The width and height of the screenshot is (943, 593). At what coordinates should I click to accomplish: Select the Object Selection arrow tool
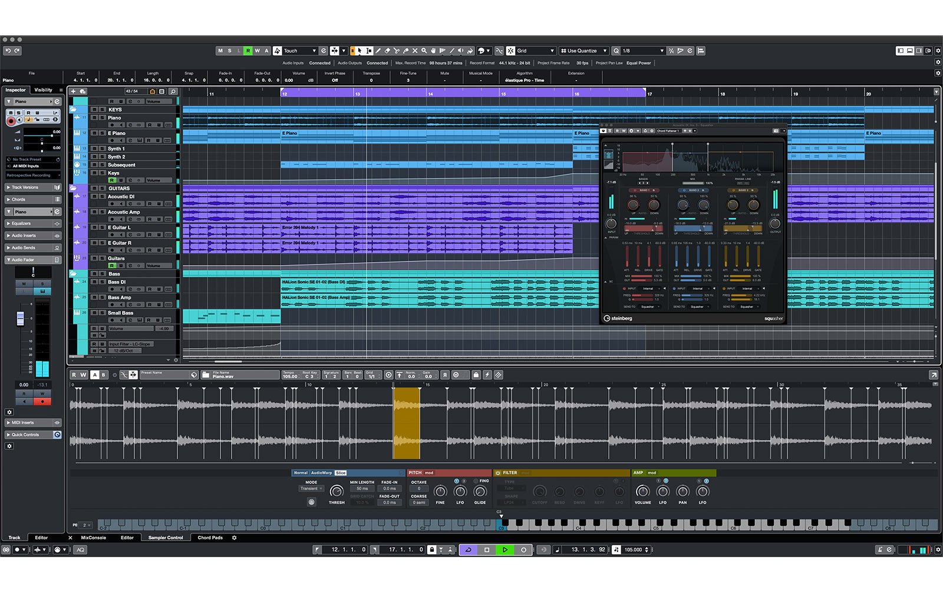pyautogui.click(x=360, y=51)
